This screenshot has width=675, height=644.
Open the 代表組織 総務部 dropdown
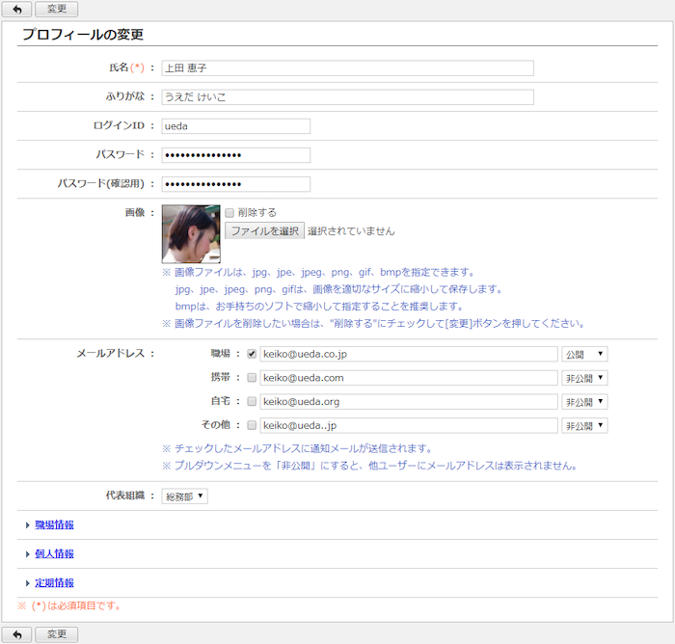(x=184, y=496)
